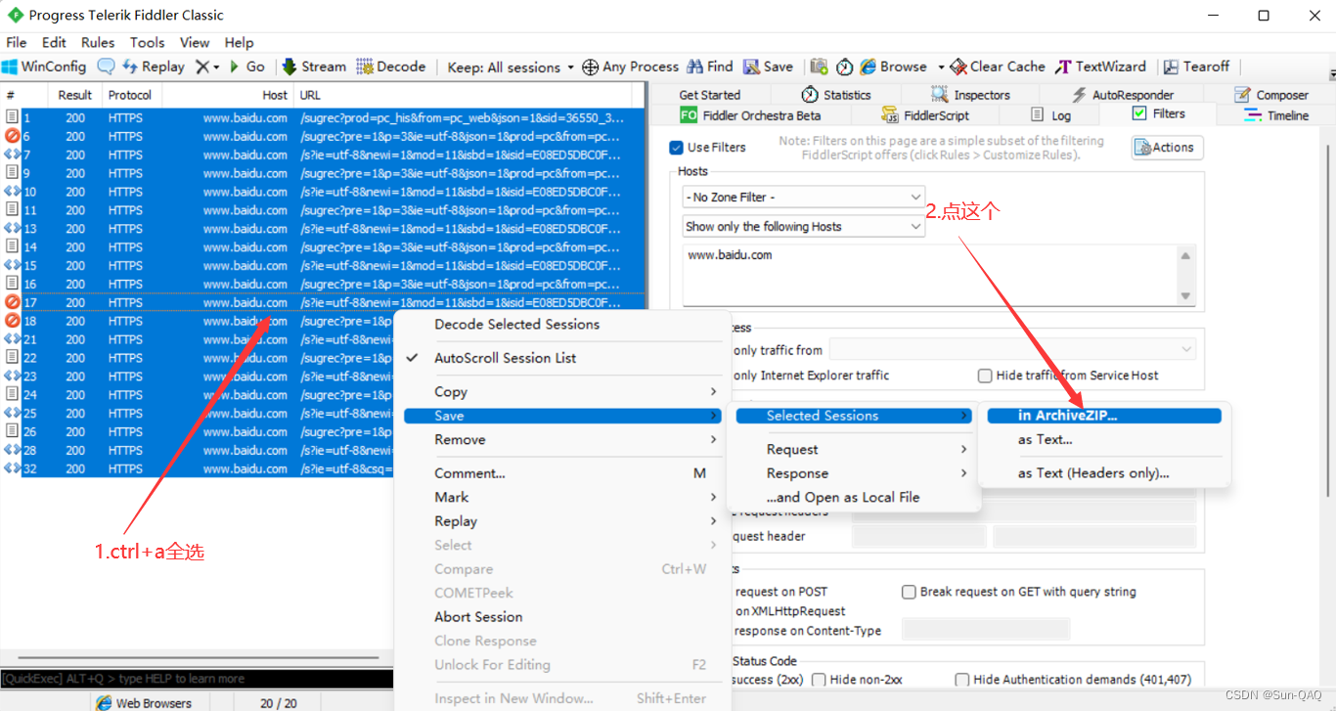Open the Composer tab
Viewport: 1336px width, 711px height.
[x=1270, y=95]
